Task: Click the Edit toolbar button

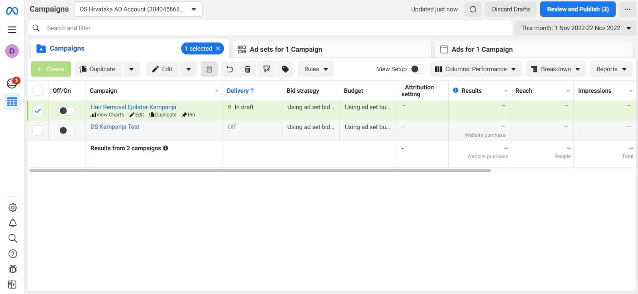Action: (163, 69)
